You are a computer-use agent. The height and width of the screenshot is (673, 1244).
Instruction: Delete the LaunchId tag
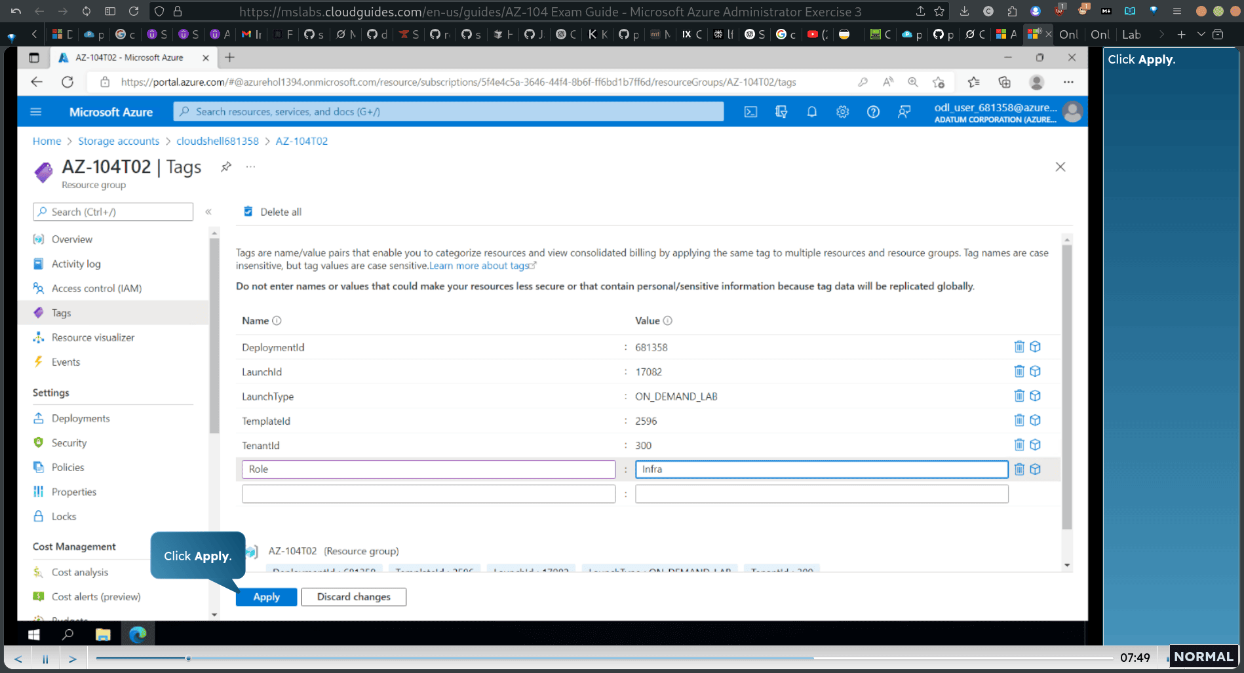pos(1019,371)
